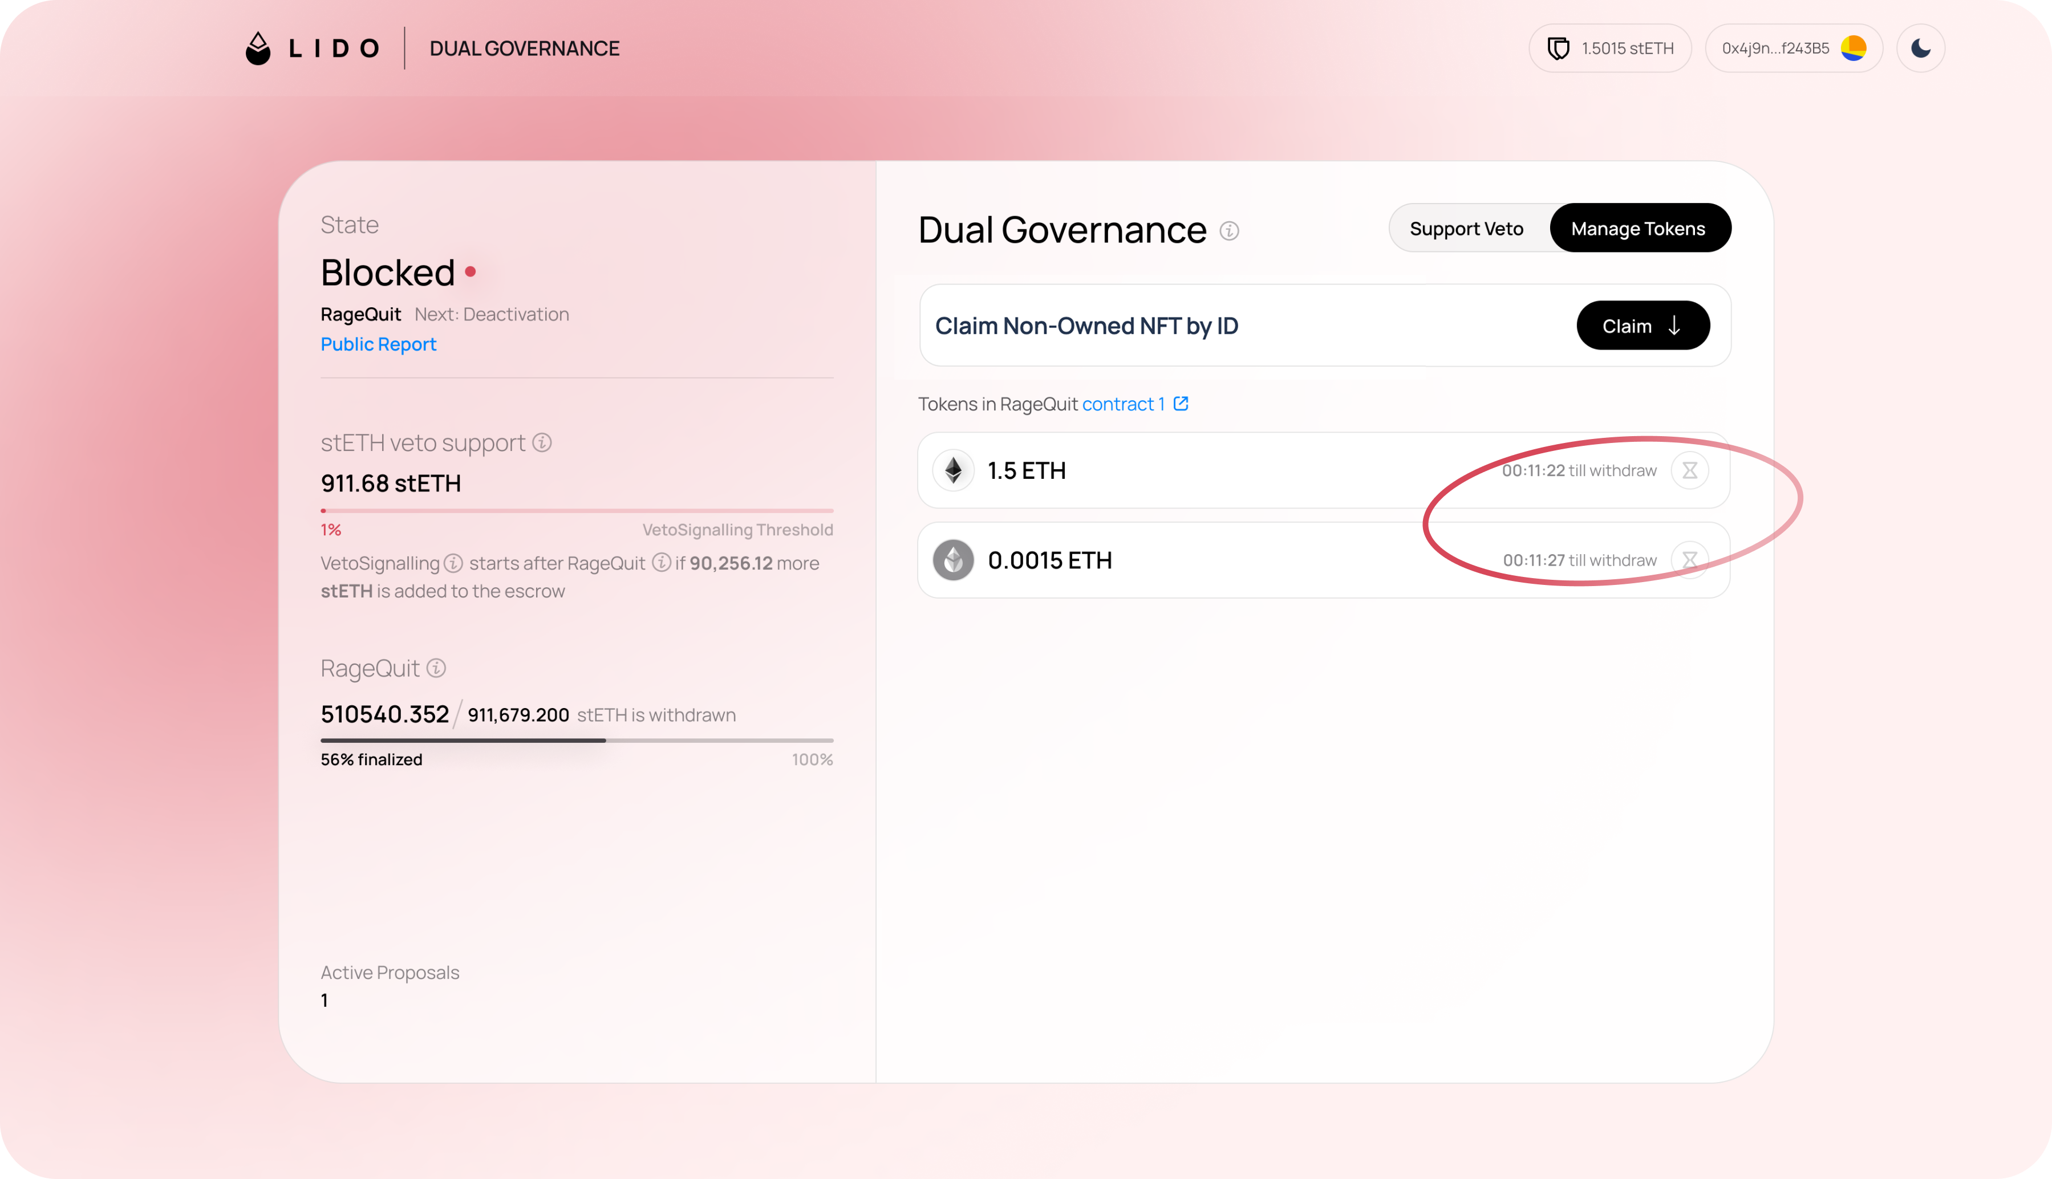Click the 'VetoSignalling Threshold' label
Image resolution: width=2052 pixels, height=1179 pixels.
[x=738, y=530]
